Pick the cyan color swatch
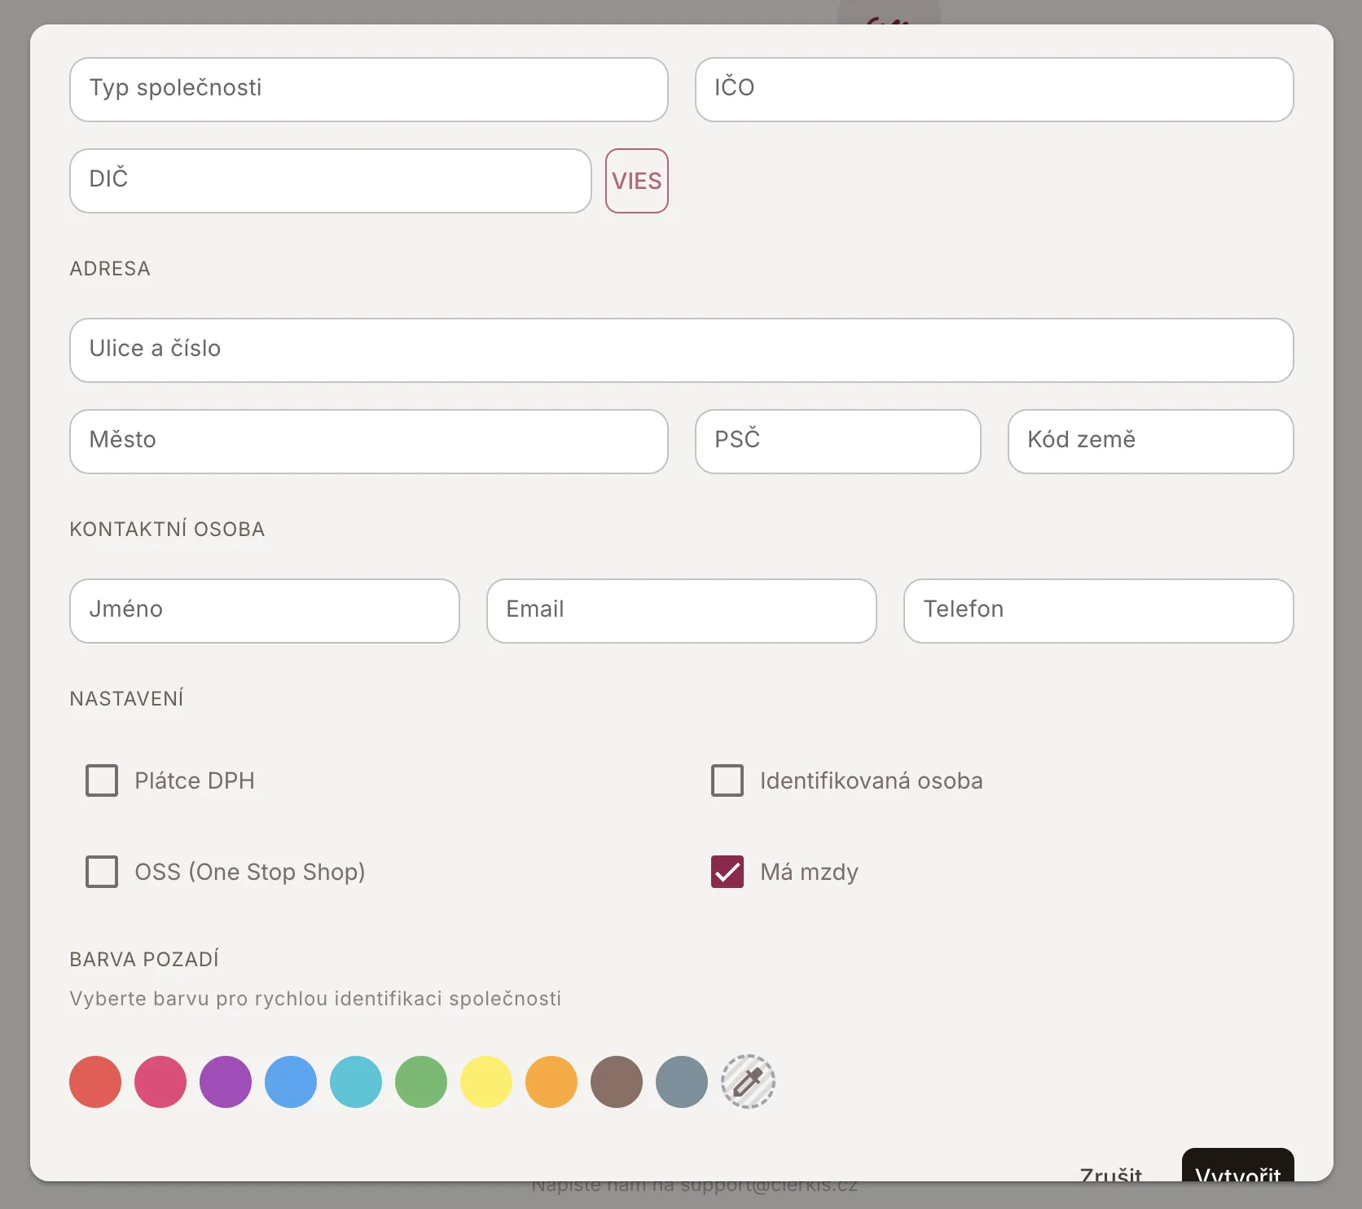1362x1209 pixels. pyautogui.click(x=356, y=1082)
